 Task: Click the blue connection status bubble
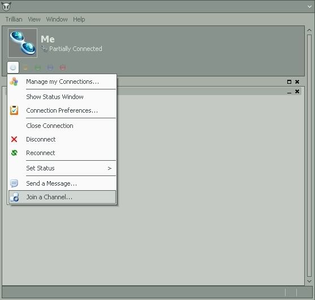click(x=50, y=67)
